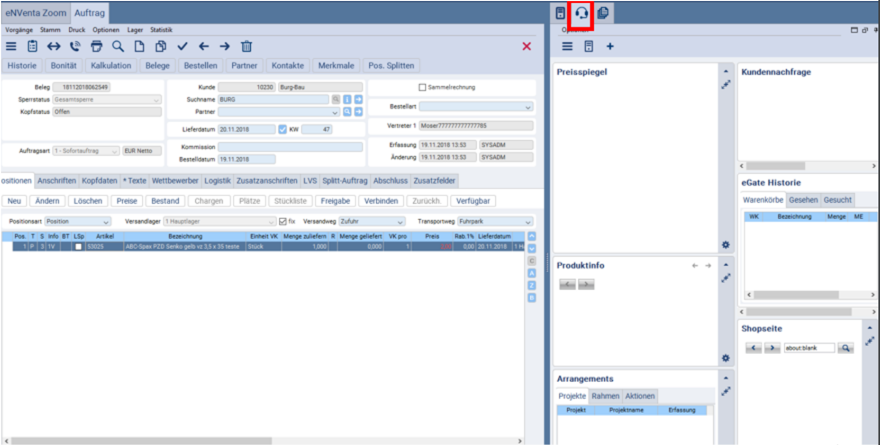Click the Kommission input field
This screenshot has height=445, width=880.
pyautogui.click(x=290, y=147)
